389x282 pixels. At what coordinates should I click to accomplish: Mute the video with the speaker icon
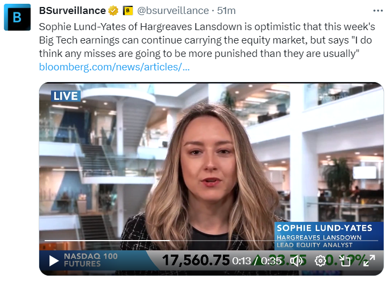tap(296, 261)
